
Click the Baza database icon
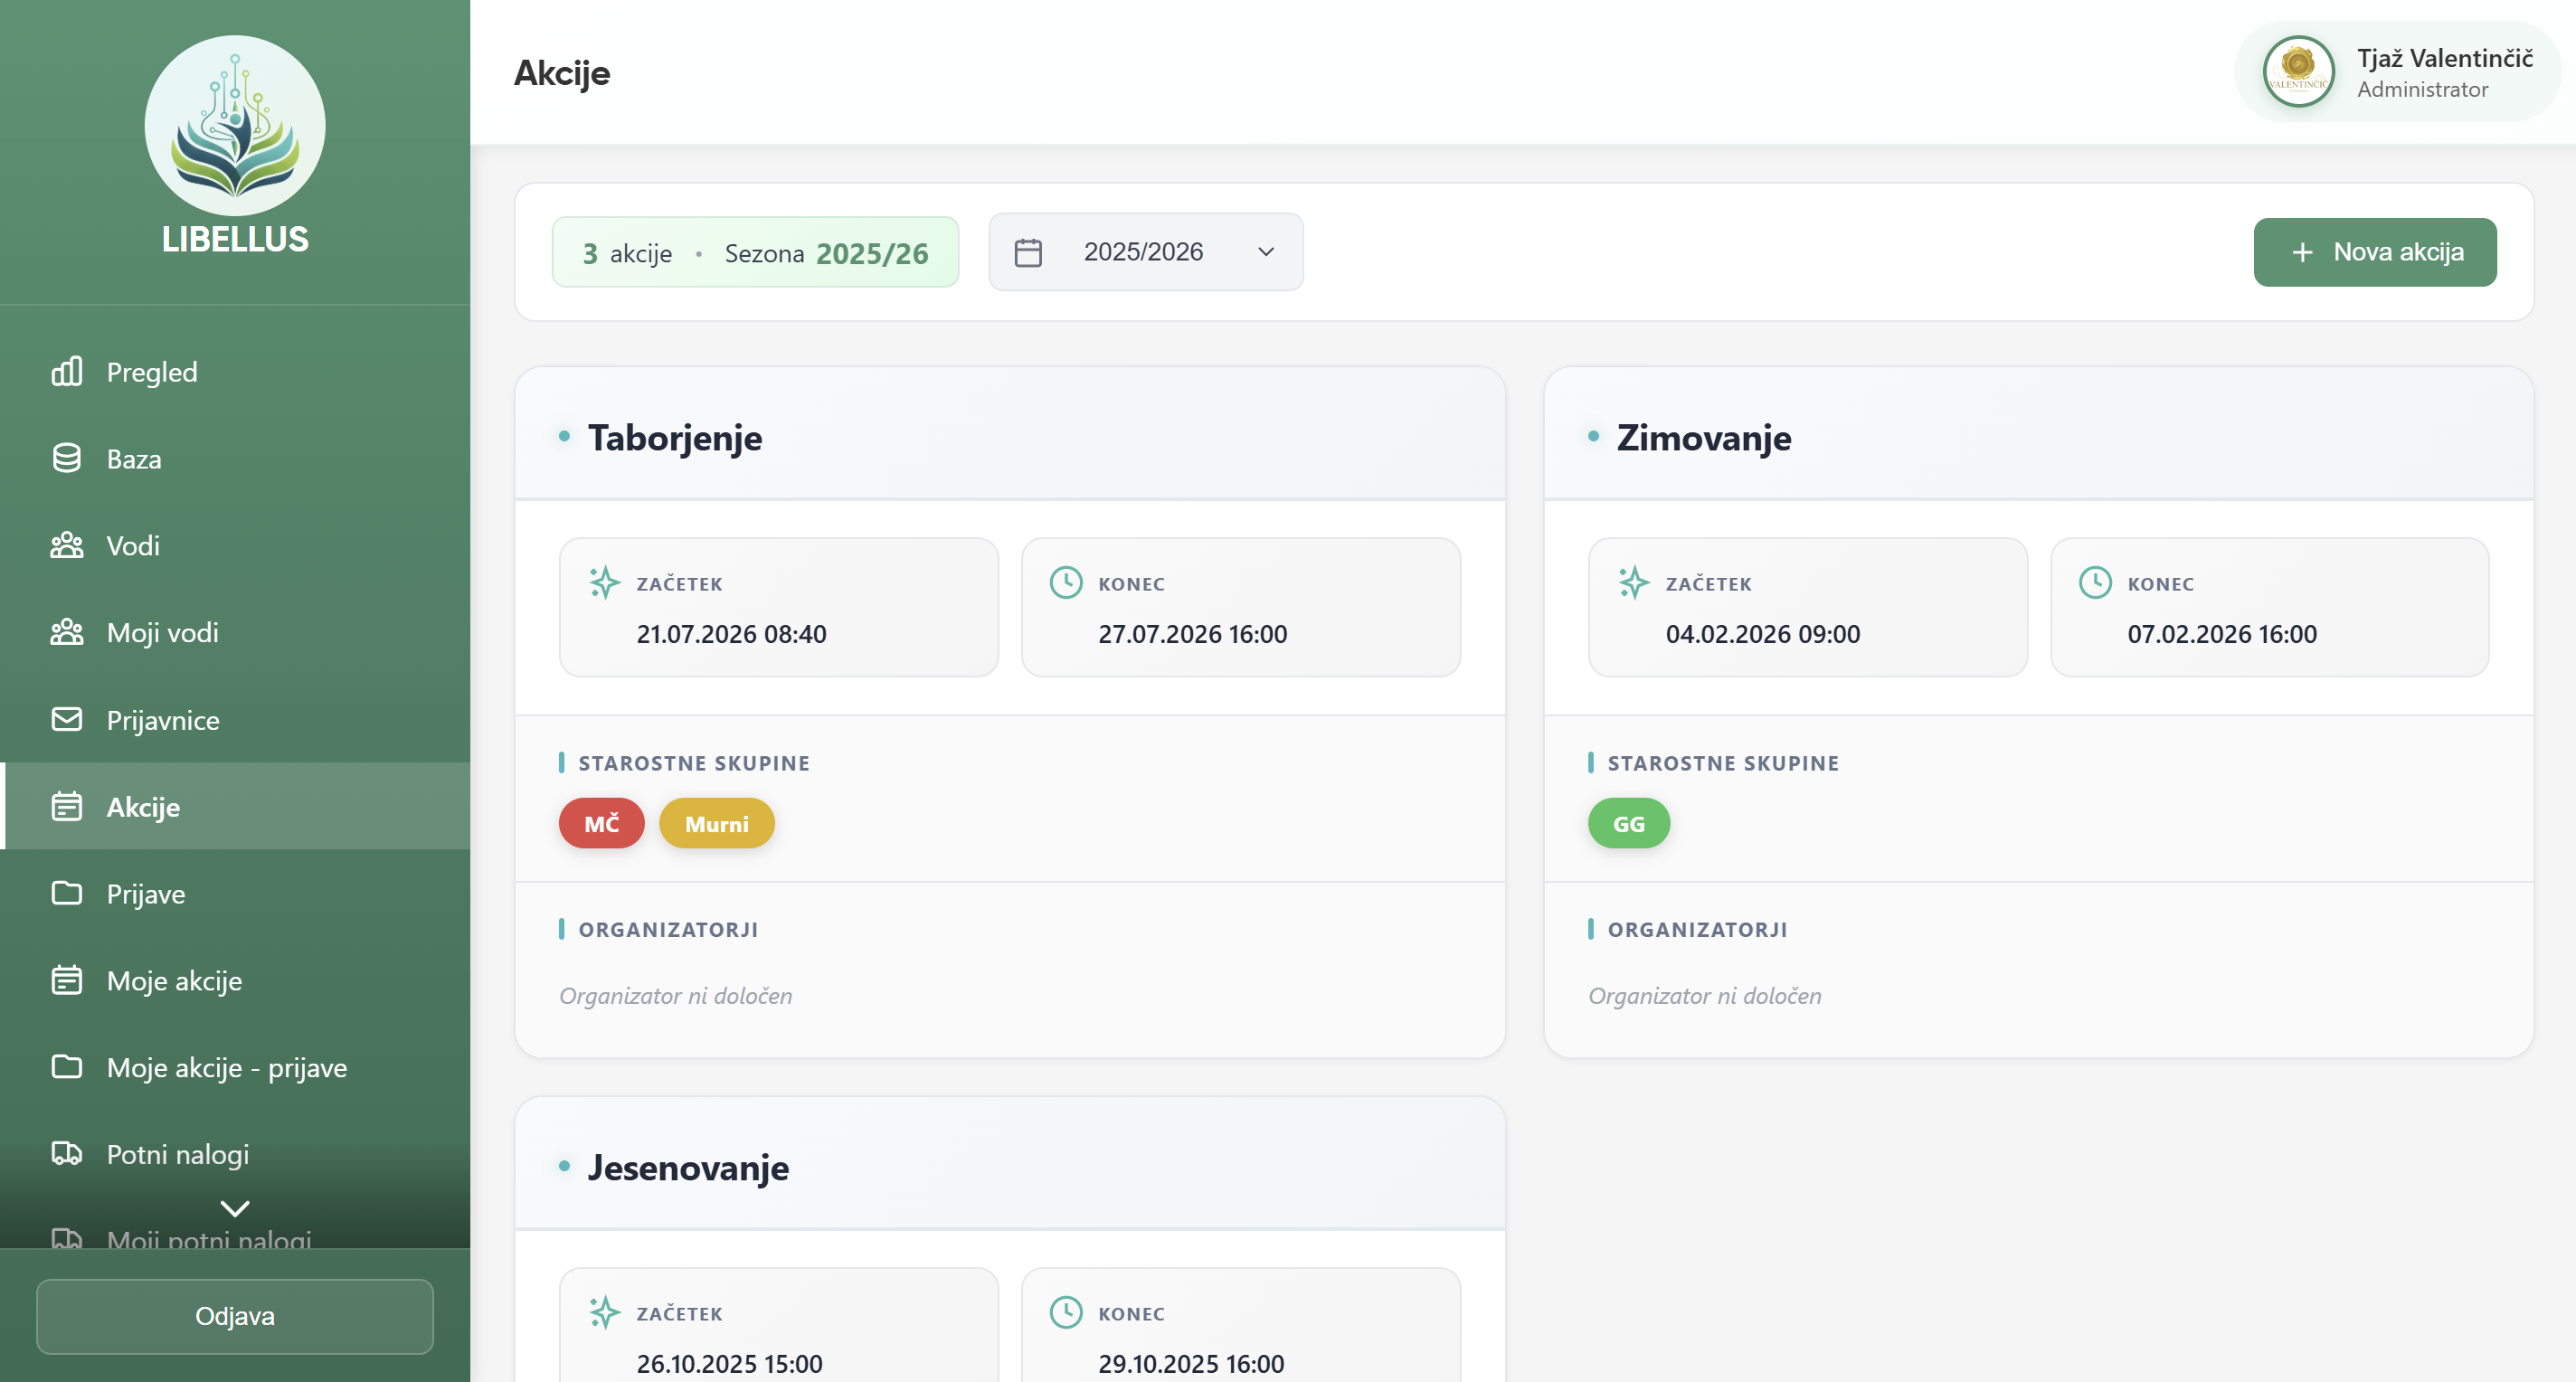(67, 458)
